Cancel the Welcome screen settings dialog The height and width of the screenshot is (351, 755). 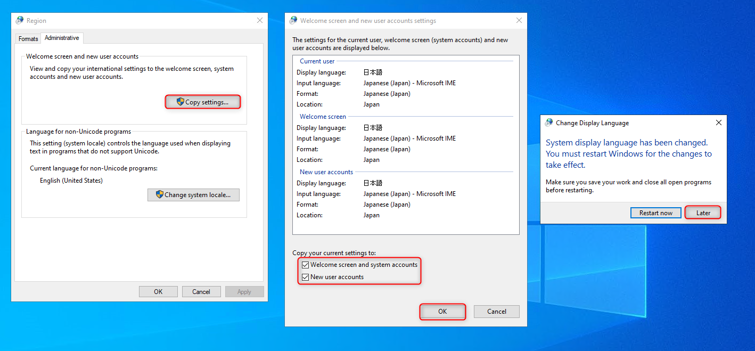point(496,312)
